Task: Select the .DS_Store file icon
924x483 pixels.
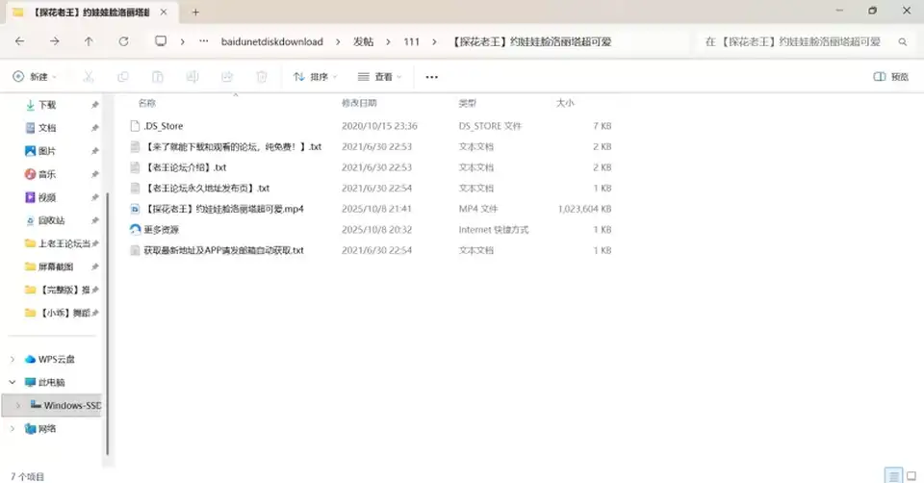Action: [135, 126]
